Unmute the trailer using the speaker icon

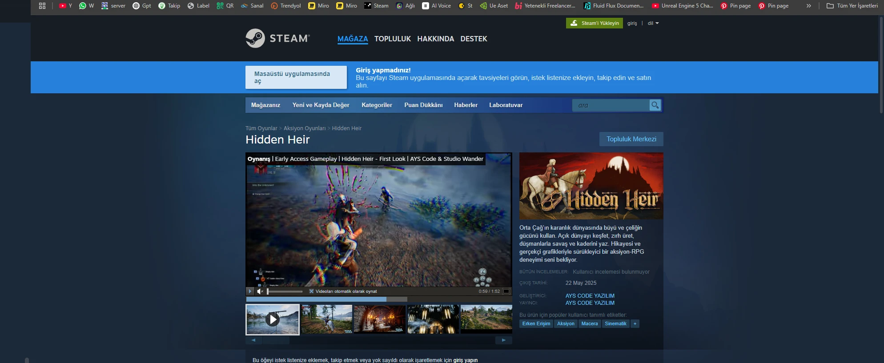(260, 291)
